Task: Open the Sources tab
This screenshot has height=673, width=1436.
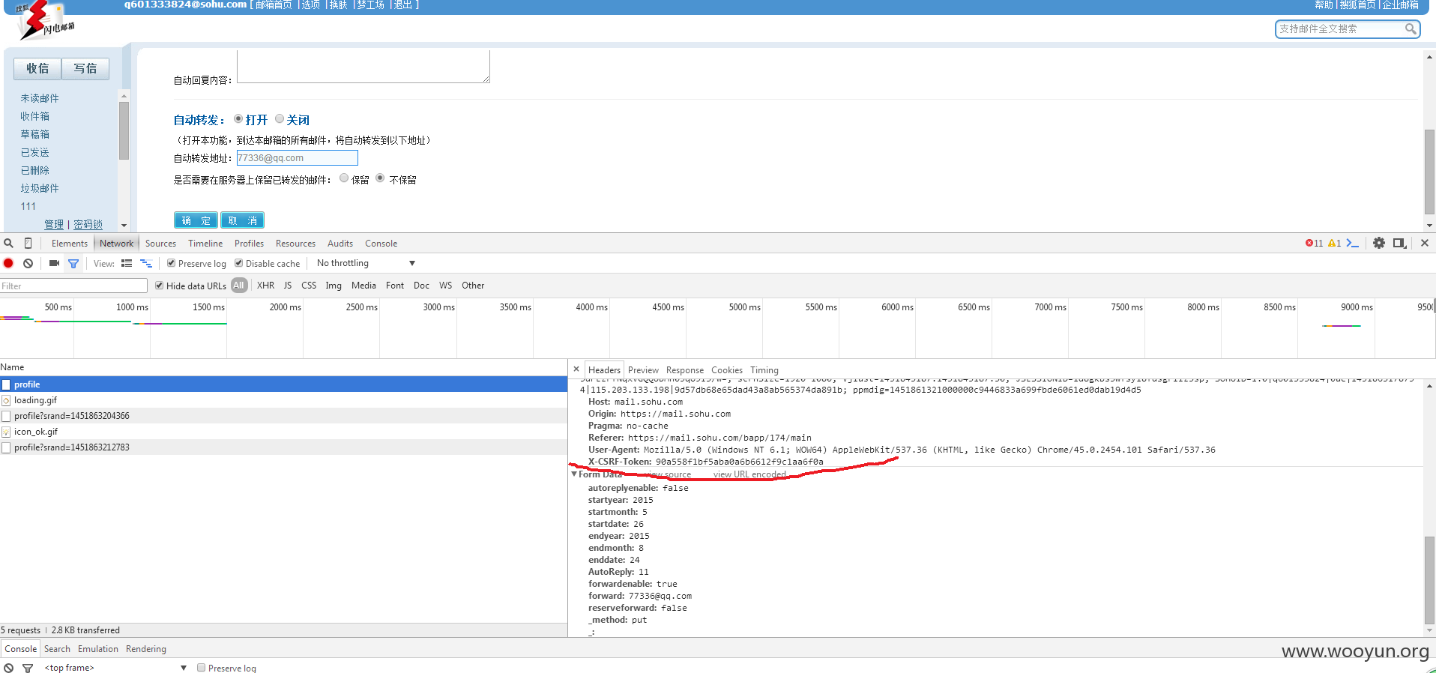Action: pos(160,244)
